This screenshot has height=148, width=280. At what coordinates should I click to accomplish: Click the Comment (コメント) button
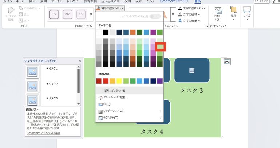(x=262, y=1)
